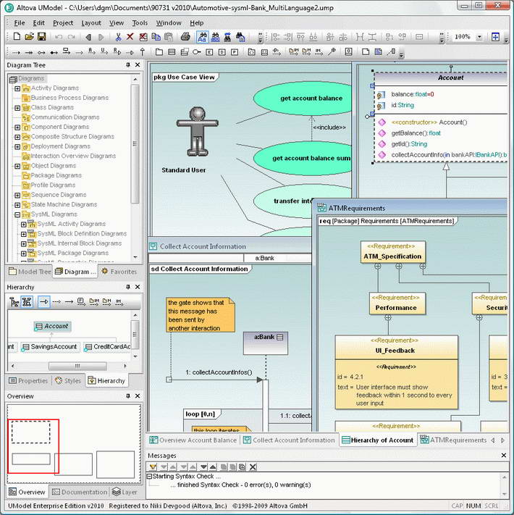
Task: Delete selection with the red X icon
Action: [x=130, y=36]
